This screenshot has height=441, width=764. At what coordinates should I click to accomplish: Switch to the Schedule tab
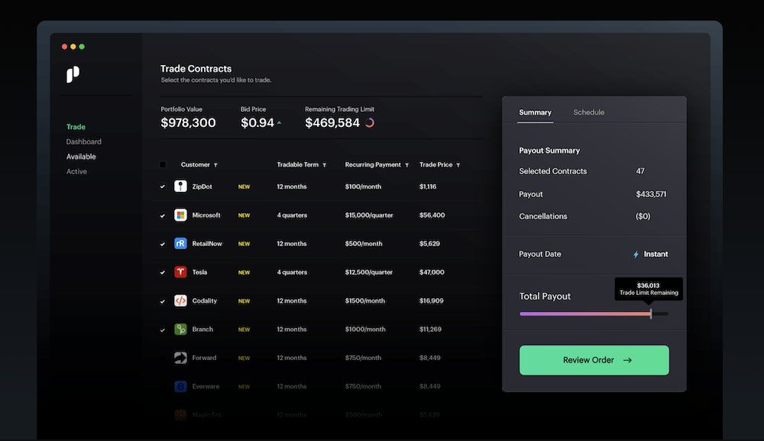[x=588, y=112]
